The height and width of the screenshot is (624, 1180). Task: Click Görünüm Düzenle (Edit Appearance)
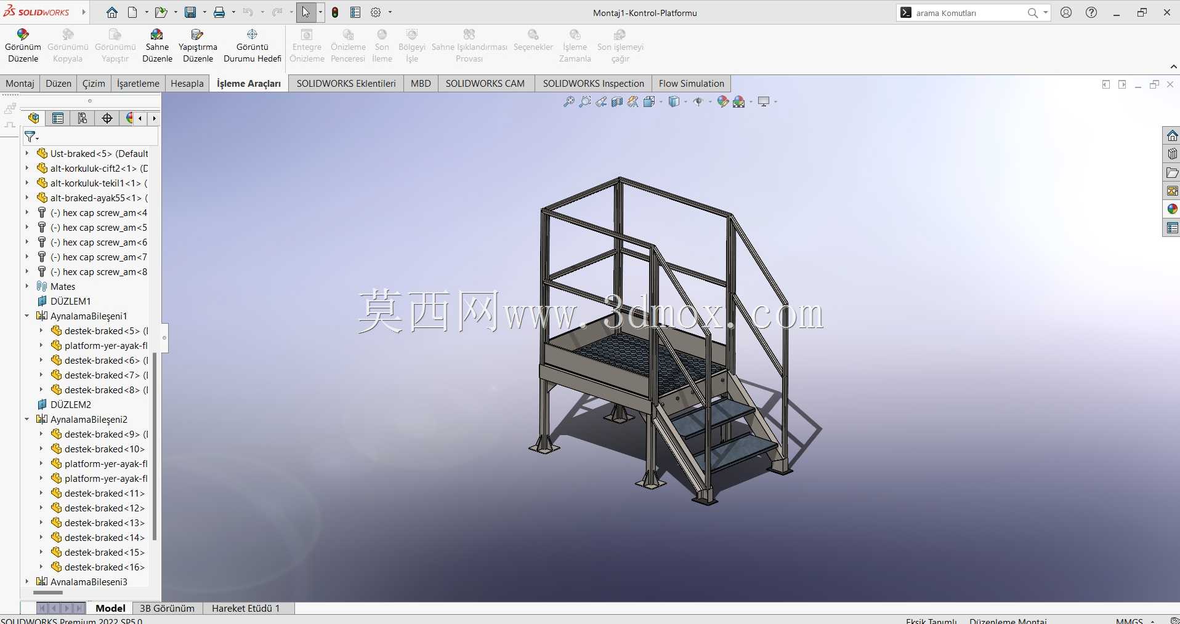click(23, 46)
